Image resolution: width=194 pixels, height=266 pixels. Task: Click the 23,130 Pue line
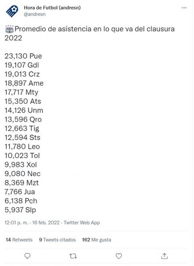(23, 56)
